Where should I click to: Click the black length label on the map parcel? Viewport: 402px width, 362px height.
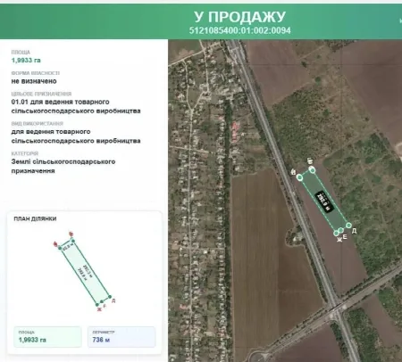pyautogui.click(x=324, y=202)
